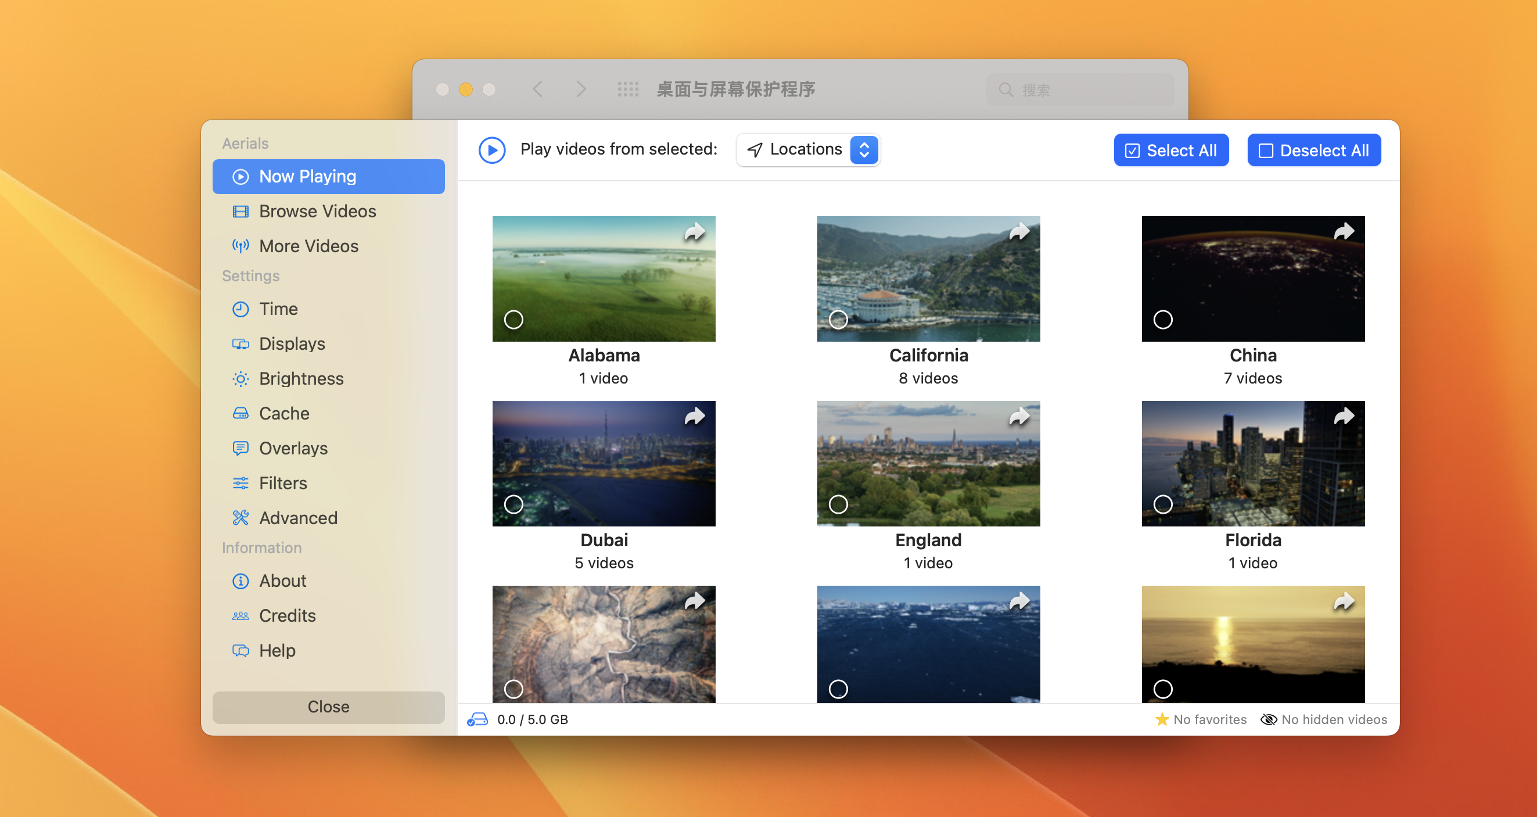This screenshot has width=1537, height=817.
Task: Click the hidden videos eye icon
Action: (x=1269, y=719)
